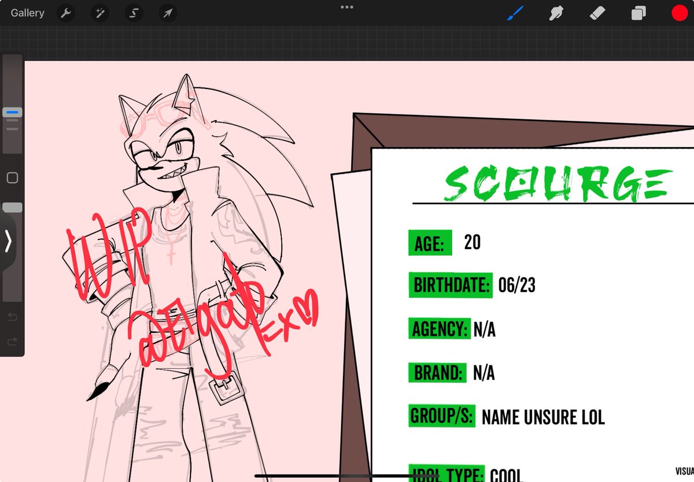Click the birthdate value 06/23
This screenshot has height=482, width=694.
[x=517, y=285]
